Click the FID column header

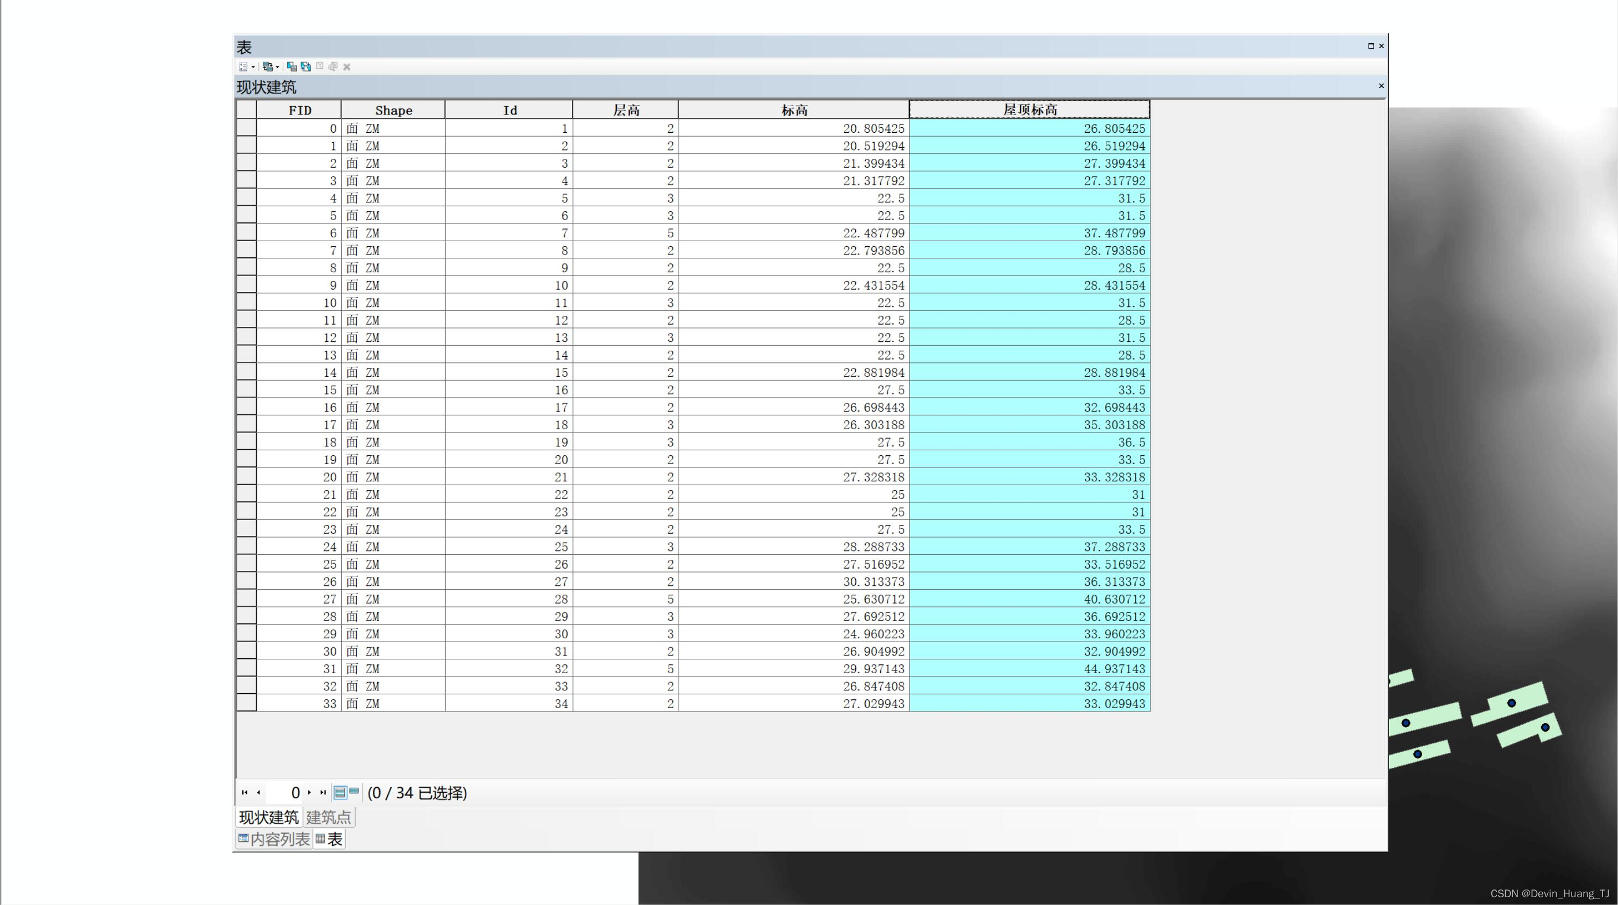(299, 110)
